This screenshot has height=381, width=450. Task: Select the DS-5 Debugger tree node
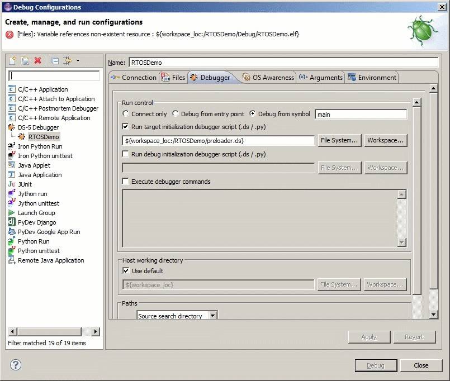[x=38, y=127]
